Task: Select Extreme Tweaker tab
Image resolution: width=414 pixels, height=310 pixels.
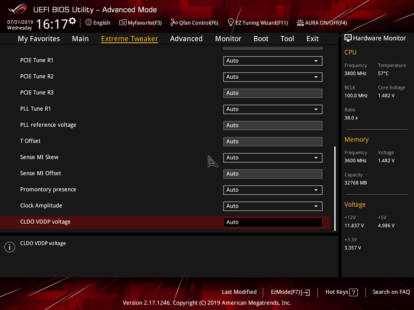Action: pyautogui.click(x=130, y=39)
